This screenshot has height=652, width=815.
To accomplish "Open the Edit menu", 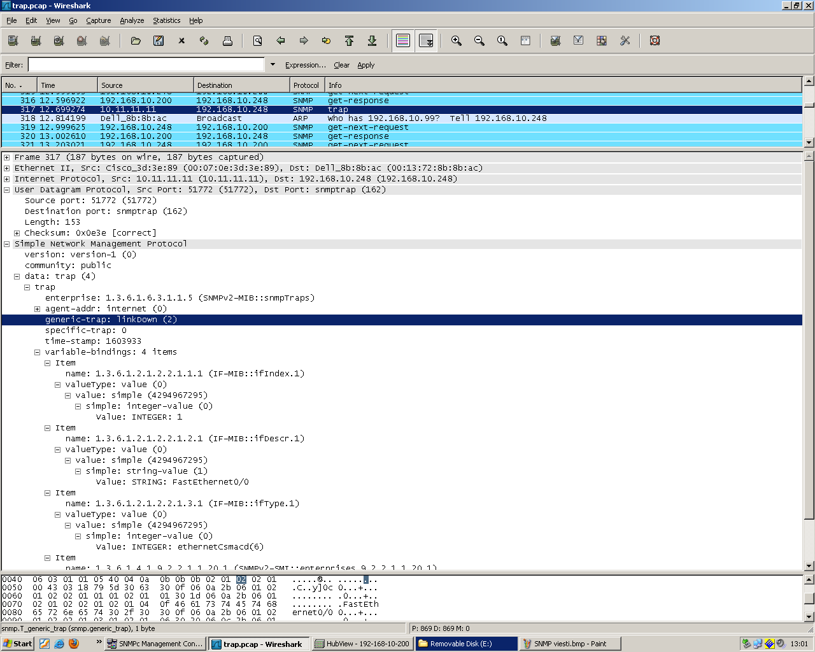I will click(31, 20).
